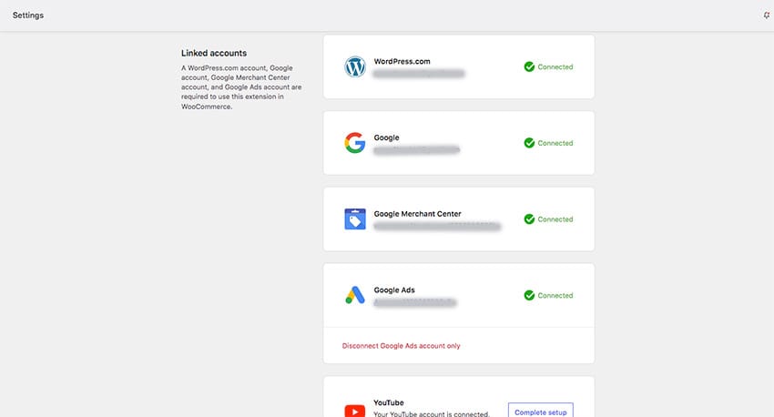Click green checkmark in Google Ads card
Screen dimensions: 774x417
pyautogui.click(x=529, y=295)
